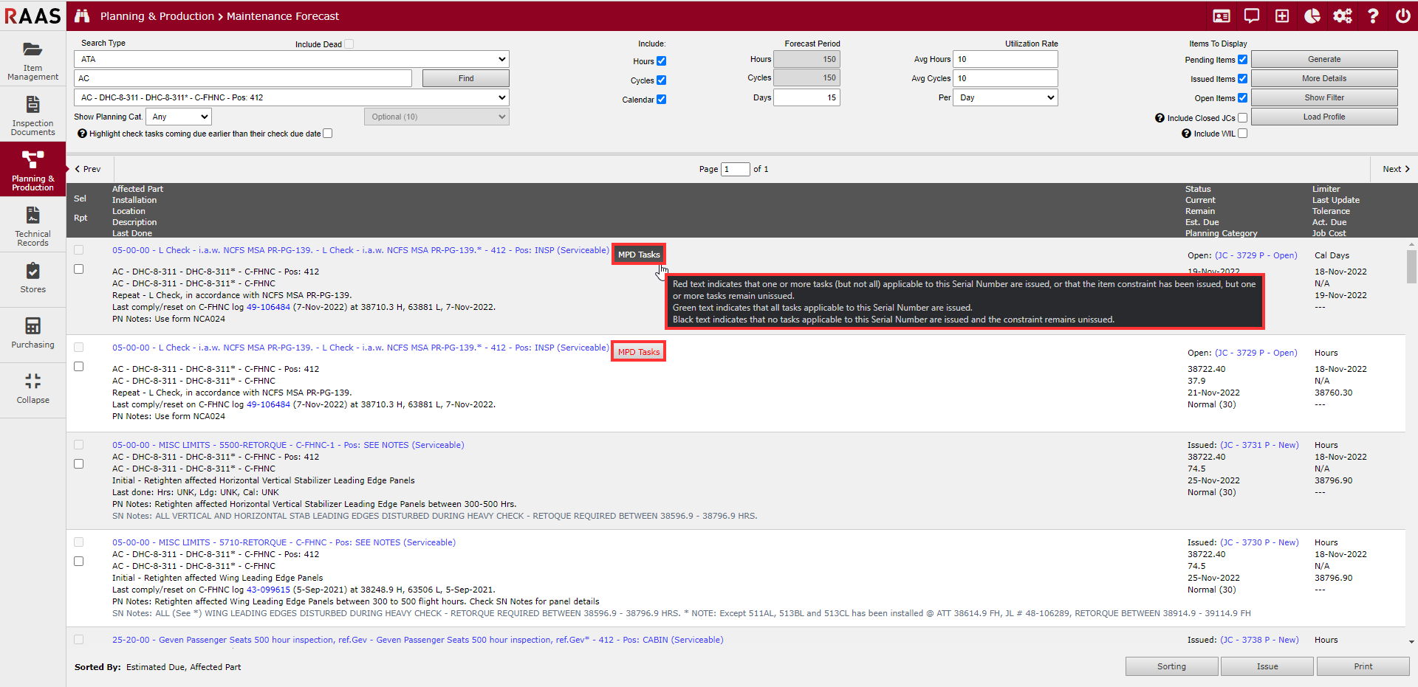Screen dimensions: 1418x687
Task: Open the speech bubble messages icon
Action: pyautogui.click(x=1252, y=16)
